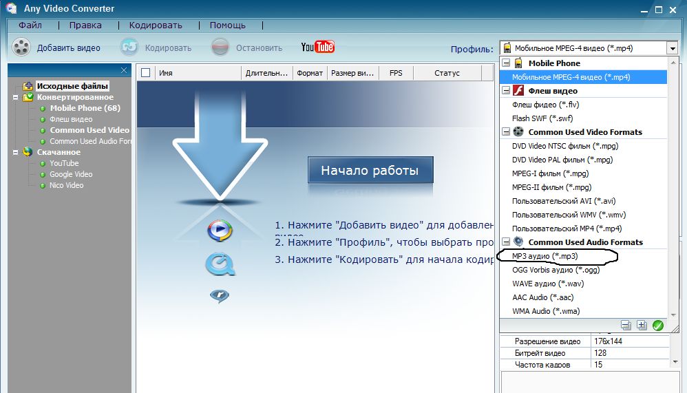Click the green checkmark in profile list
687x393 pixels.
click(x=657, y=326)
